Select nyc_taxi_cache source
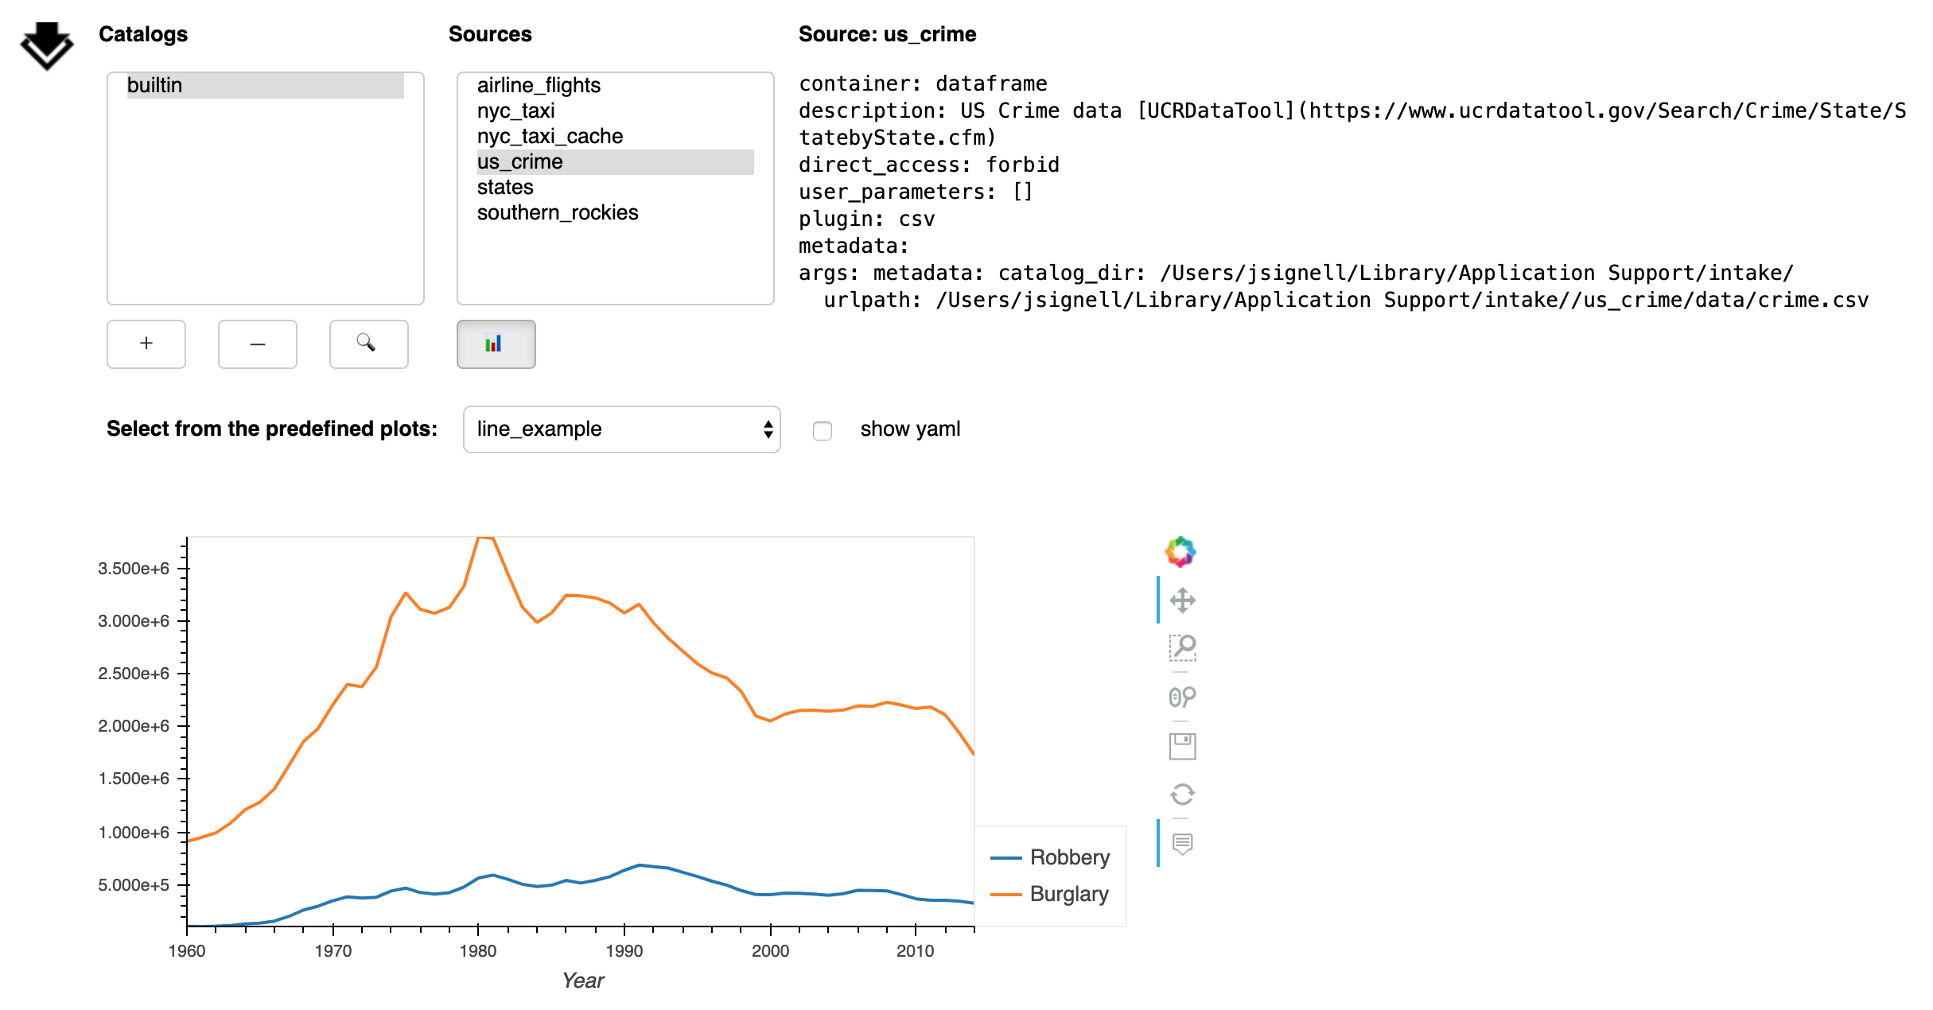 click(x=550, y=136)
